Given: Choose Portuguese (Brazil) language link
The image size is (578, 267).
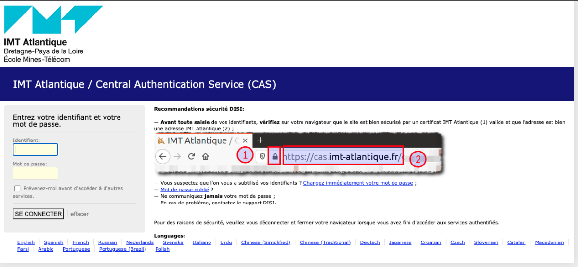Looking at the screenshot, I should tap(122, 249).
